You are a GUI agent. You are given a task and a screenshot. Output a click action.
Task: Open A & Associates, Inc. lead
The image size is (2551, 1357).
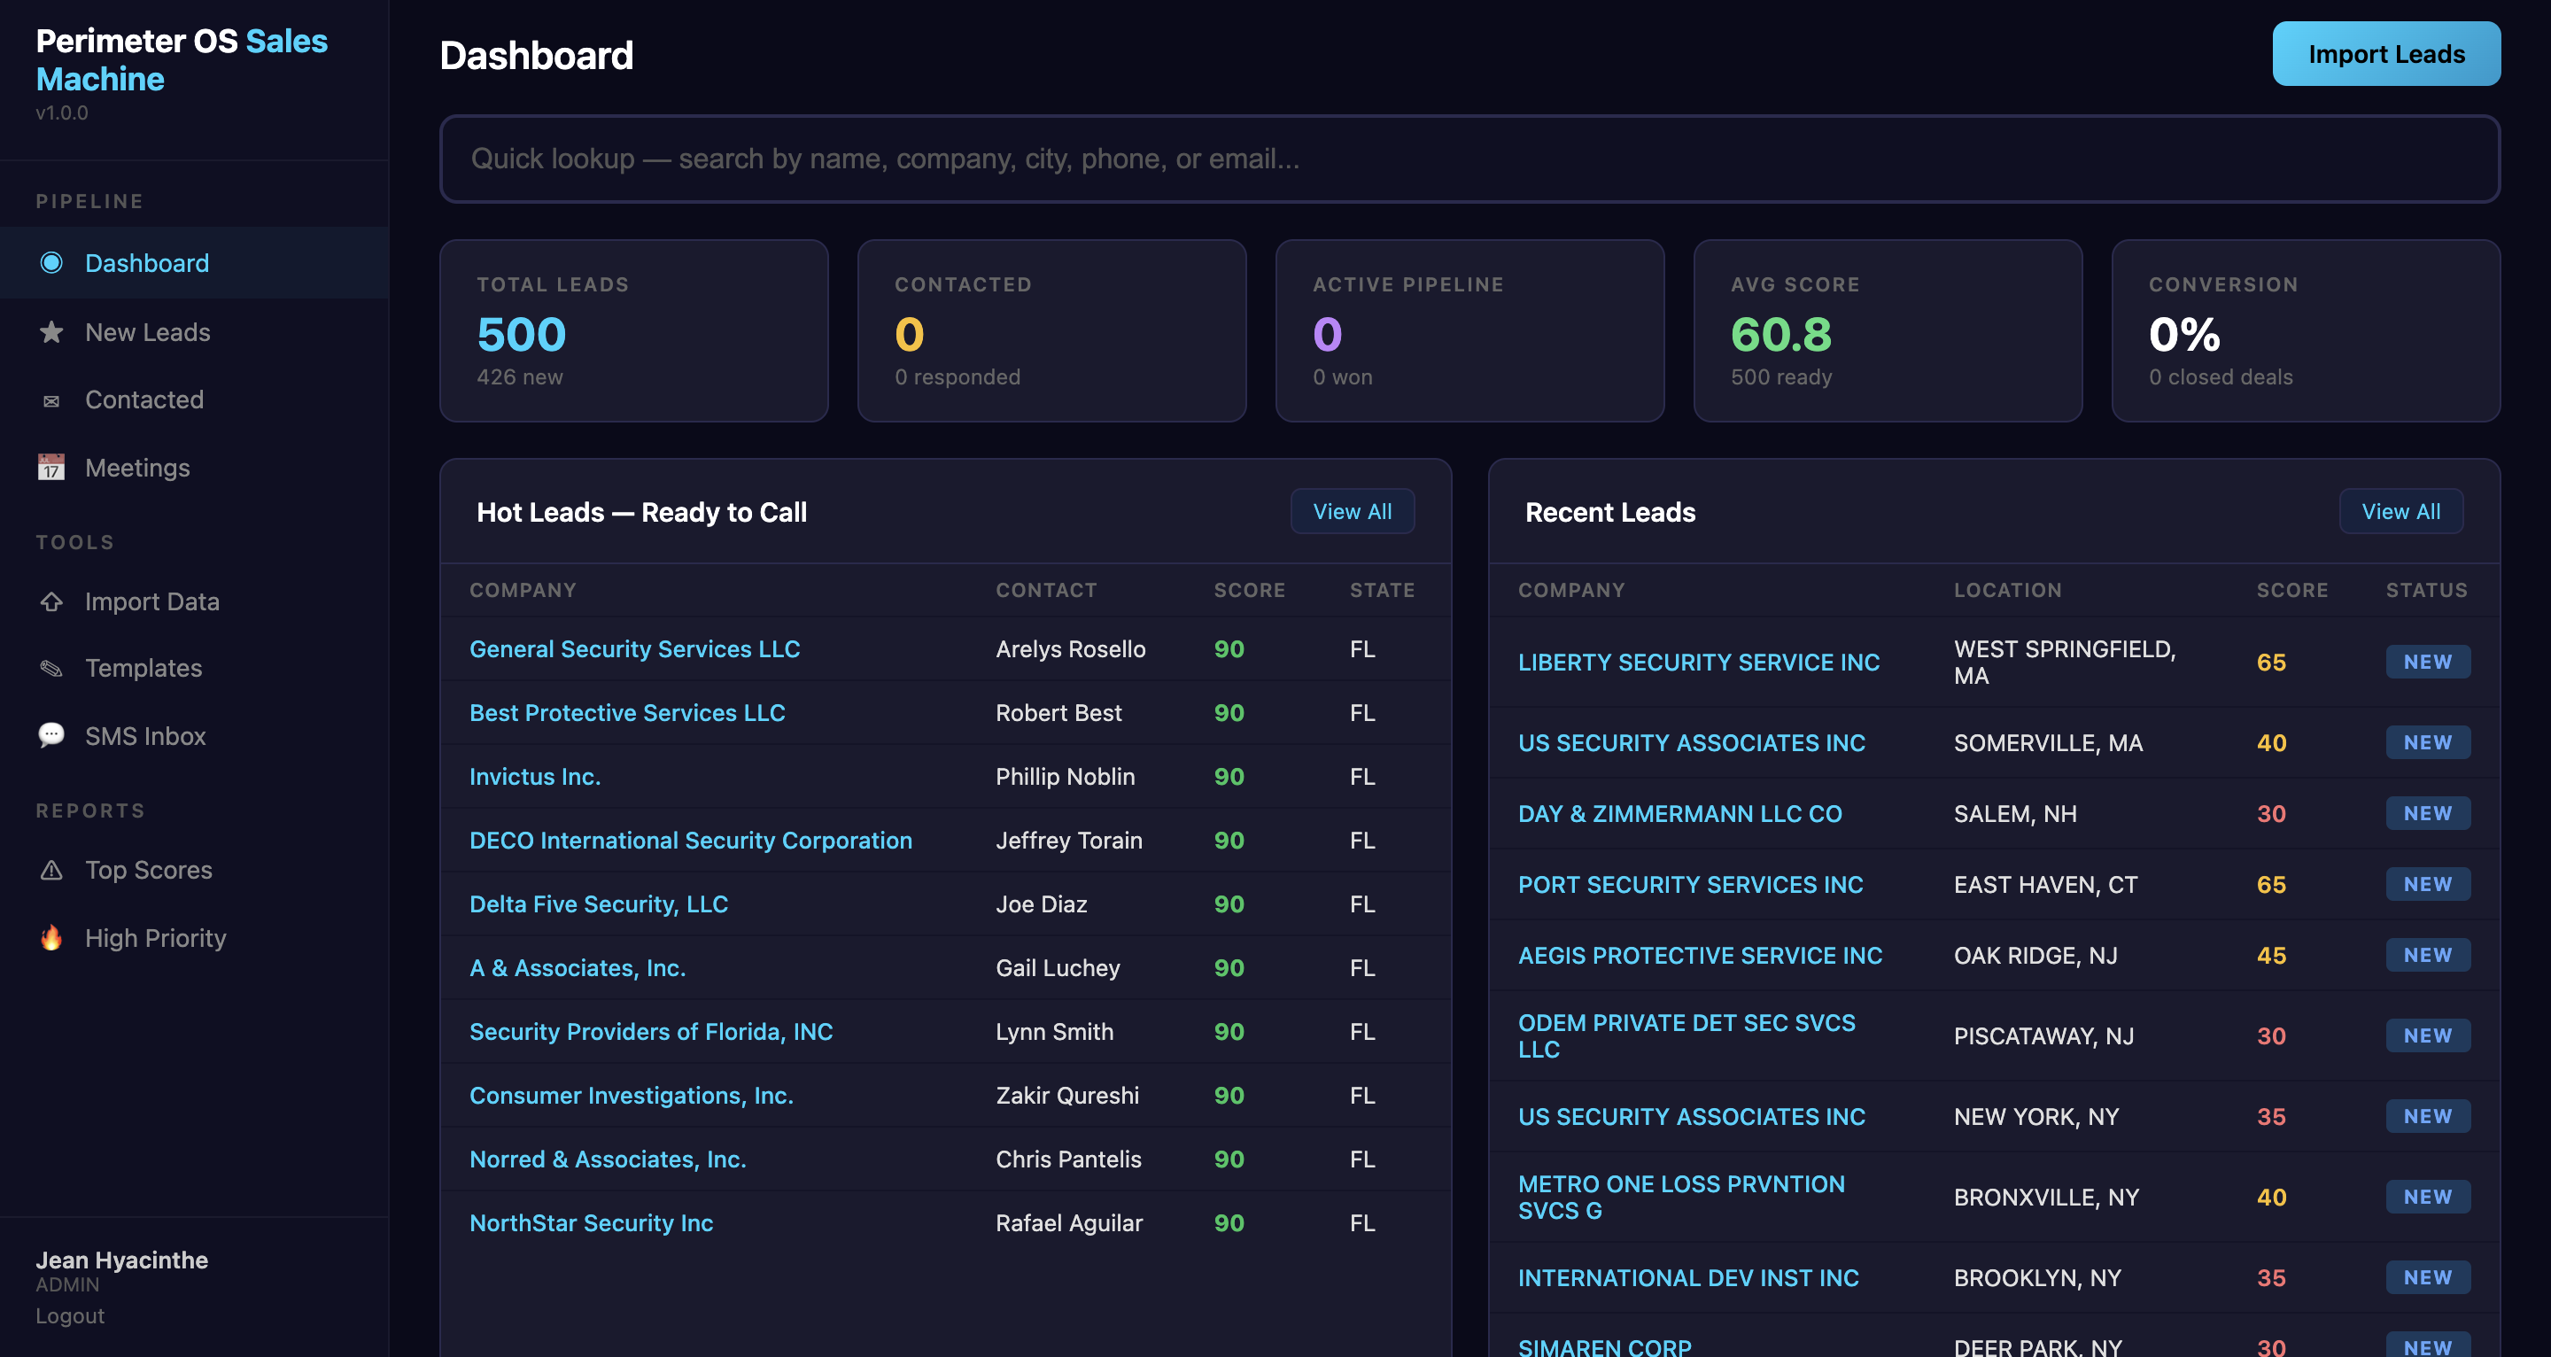tap(578, 968)
